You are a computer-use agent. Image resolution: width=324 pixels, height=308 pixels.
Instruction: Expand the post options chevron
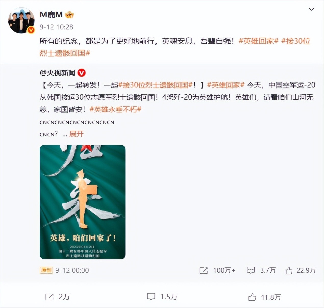pos(311,9)
